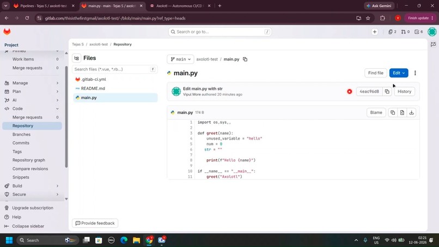The image size is (439, 247).
Task: Go back in browser history
Action: pos(7,18)
